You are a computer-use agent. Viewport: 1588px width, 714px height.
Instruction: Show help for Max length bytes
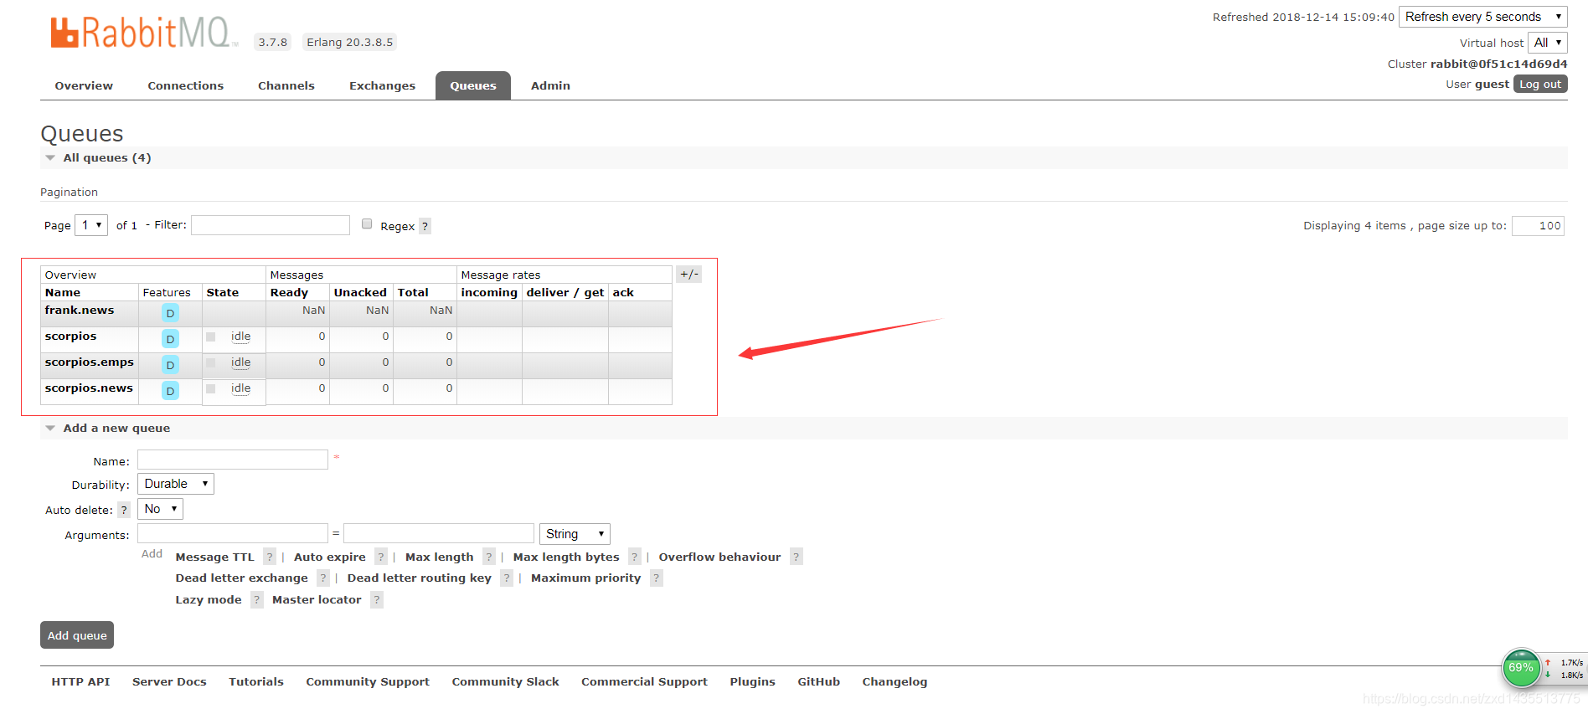[635, 557]
